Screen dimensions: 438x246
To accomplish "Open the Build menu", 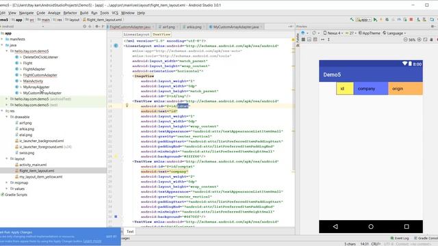I will 83,13.
